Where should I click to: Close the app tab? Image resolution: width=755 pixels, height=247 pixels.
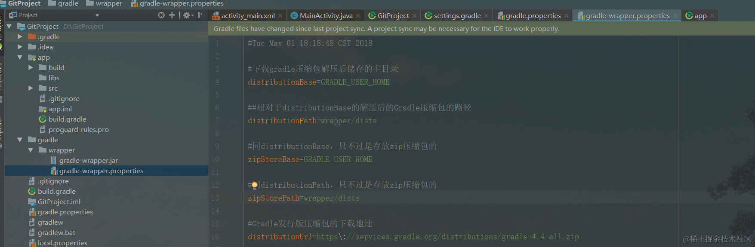coord(712,16)
